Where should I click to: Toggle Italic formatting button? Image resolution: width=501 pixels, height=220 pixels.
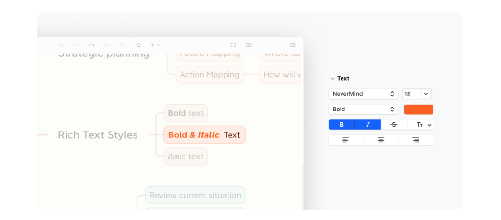[368, 125]
